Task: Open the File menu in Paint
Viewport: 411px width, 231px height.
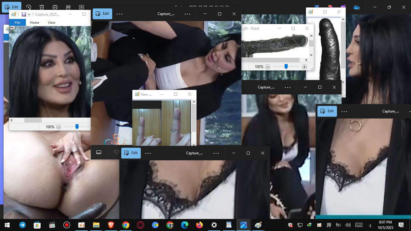Action: pos(17,23)
